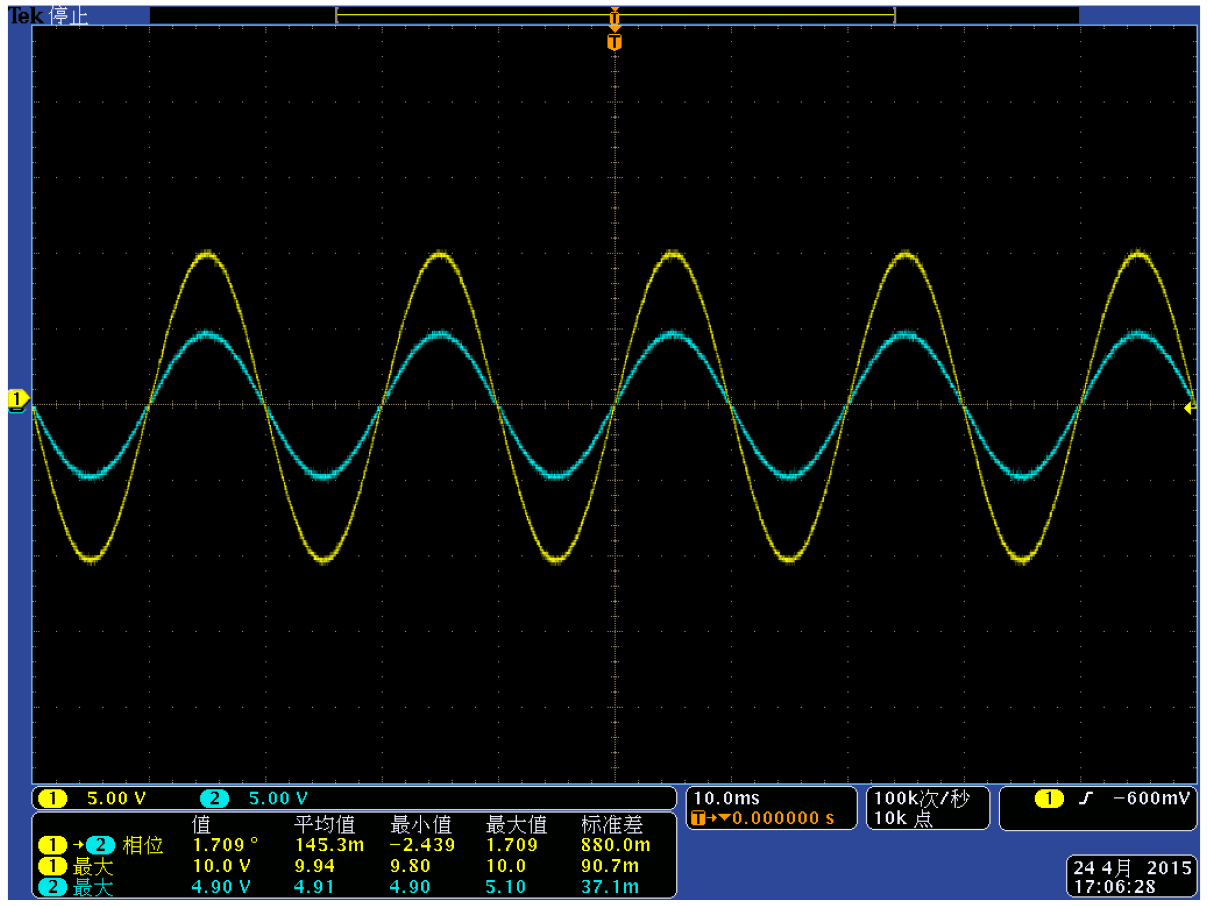Click the Tek logo in top corner

pyautogui.click(x=25, y=15)
